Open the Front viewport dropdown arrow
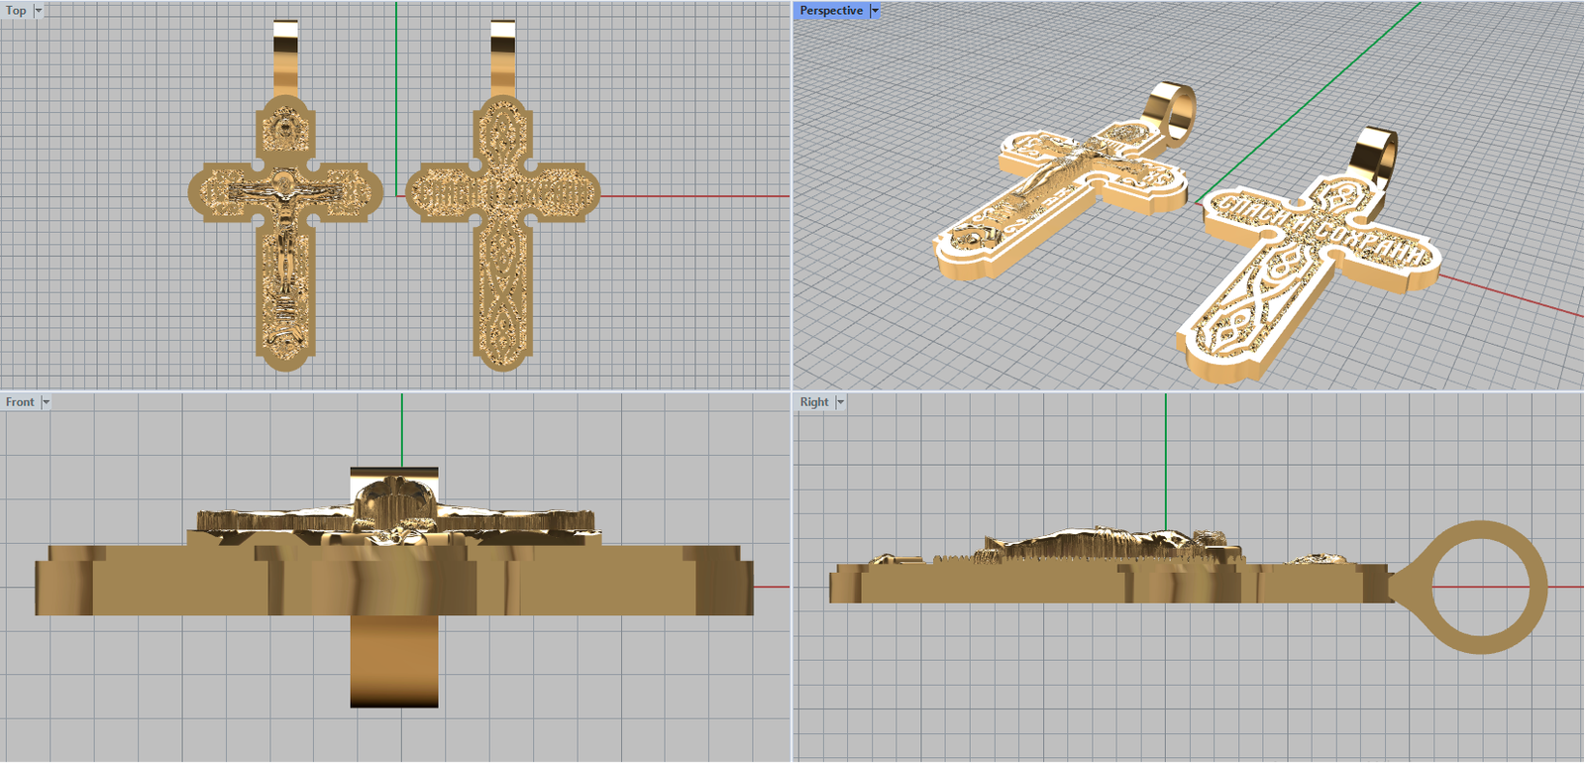The height and width of the screenshot is (765, 1585). [x=46, y=402]
